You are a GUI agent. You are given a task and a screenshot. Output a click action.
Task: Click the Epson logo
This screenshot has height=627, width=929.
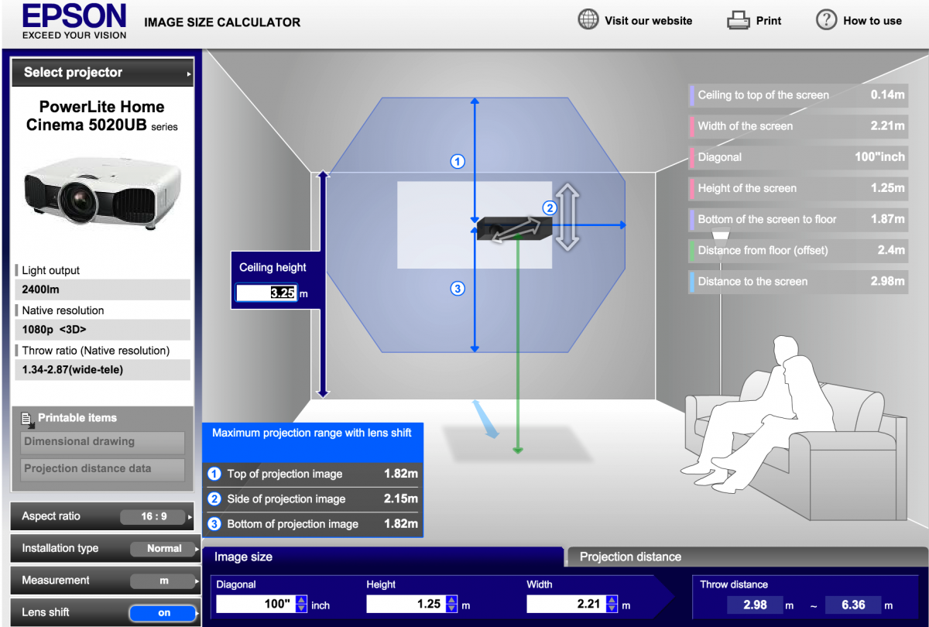74,21
